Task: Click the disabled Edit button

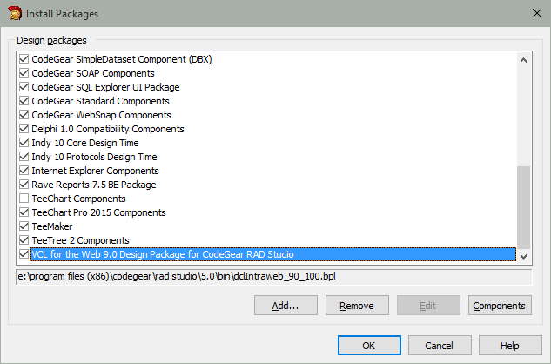Action: point(428,306)
